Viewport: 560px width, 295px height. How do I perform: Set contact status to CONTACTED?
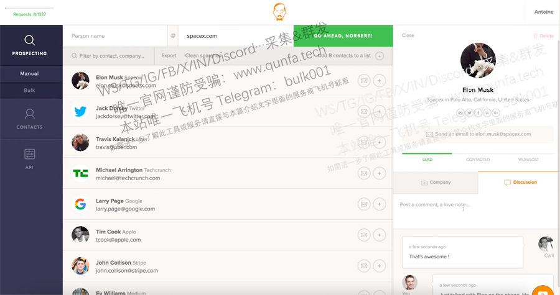tap(478, 159)
